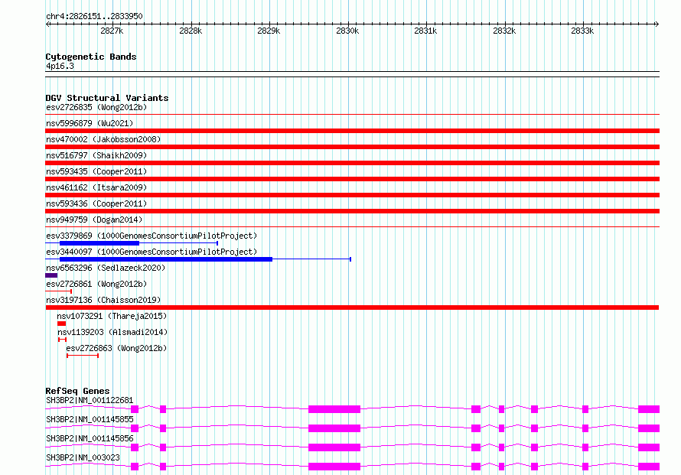Viewport: 681px width, 475px height.
Task: Open nsv593436 (Cooper2011) variant label
Action: tap(96, 203)
